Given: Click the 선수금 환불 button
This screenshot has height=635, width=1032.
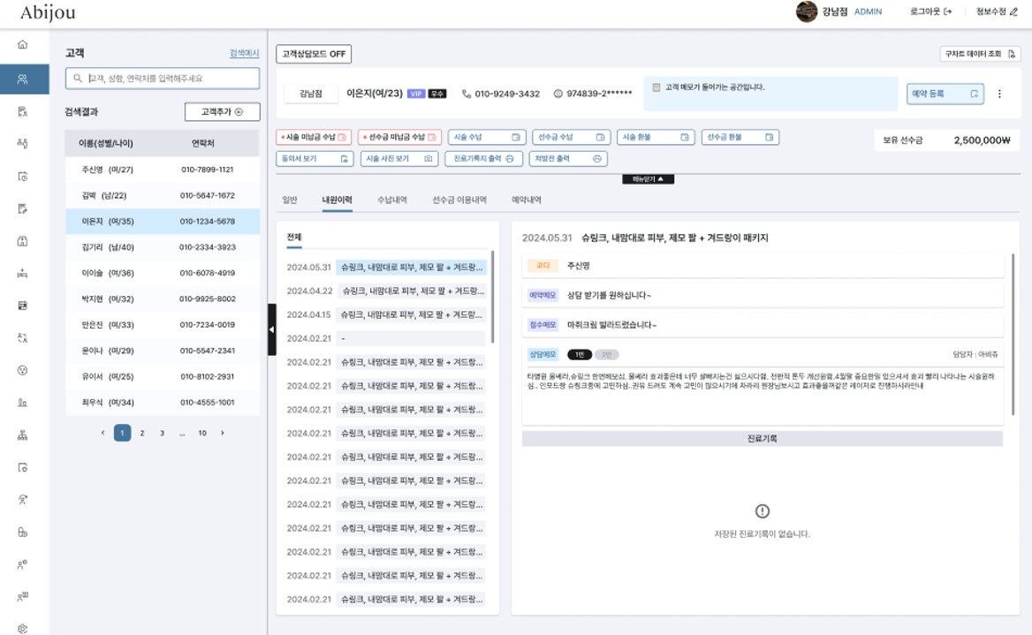Looking at the screenshot, I should click(740, 138).
